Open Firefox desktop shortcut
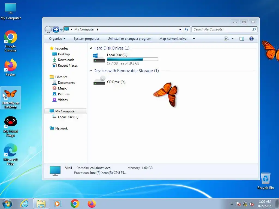This screenshot has width=279, height=209. click(x=11, y=67)
